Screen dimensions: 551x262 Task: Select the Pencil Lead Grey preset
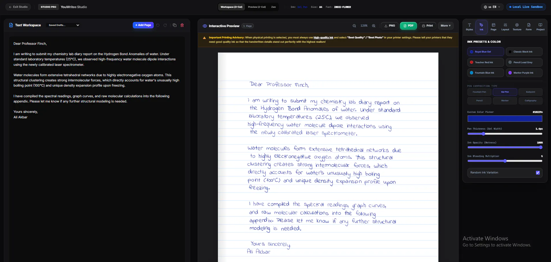point(524,62)
